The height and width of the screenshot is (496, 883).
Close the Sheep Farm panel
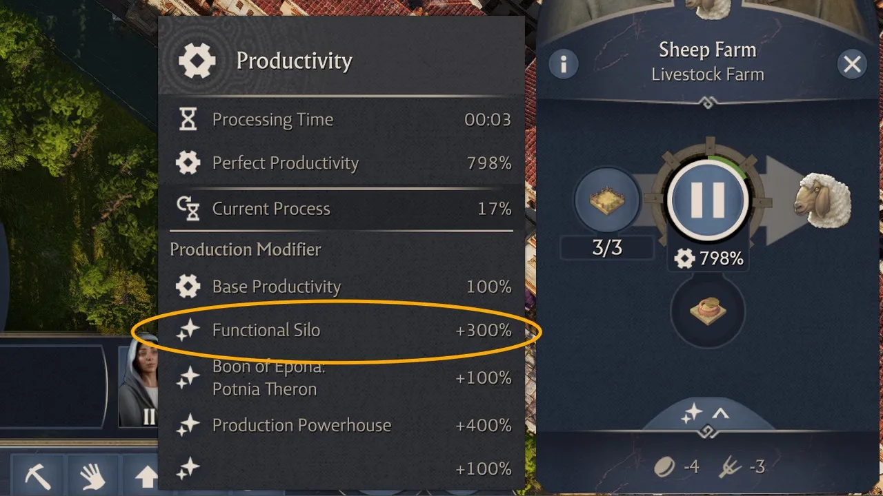pos(852,64)
